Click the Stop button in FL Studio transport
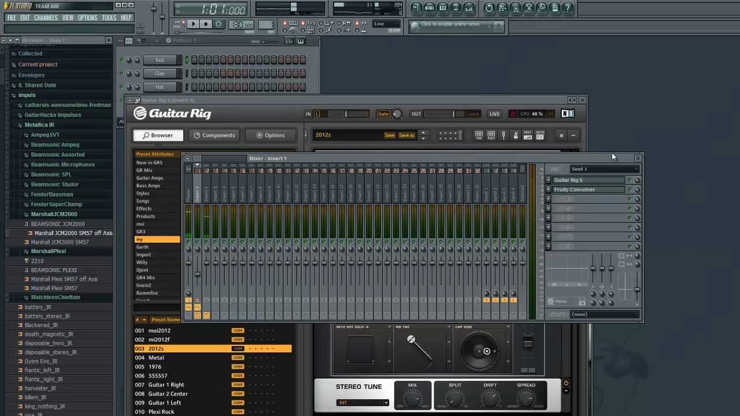This screenshot has height=416, width=740. coord(206,24)
